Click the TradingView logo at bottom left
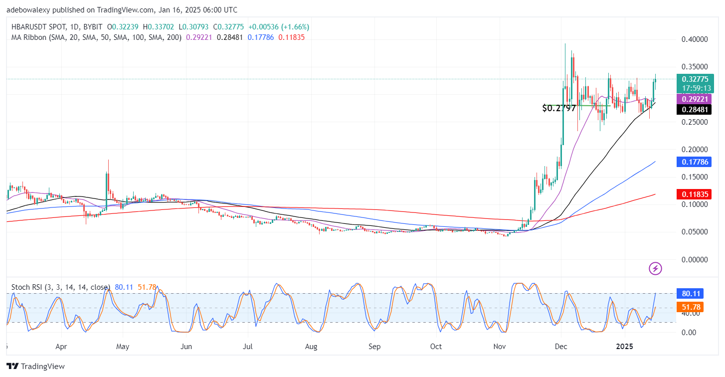The height and width of the screenshot is (377, 725). point(35,367)
